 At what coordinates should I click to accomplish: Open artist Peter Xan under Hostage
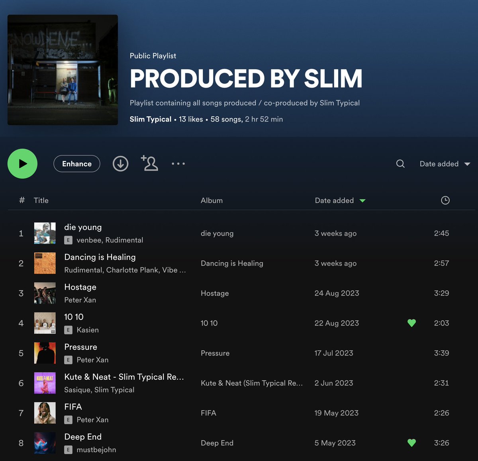tap(80, 300)
